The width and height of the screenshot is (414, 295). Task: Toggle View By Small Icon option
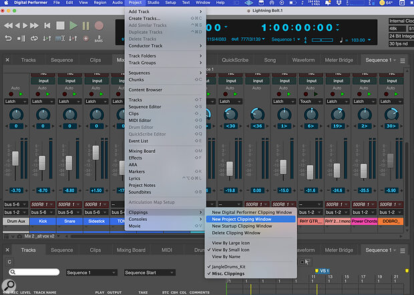coord(250,250)
